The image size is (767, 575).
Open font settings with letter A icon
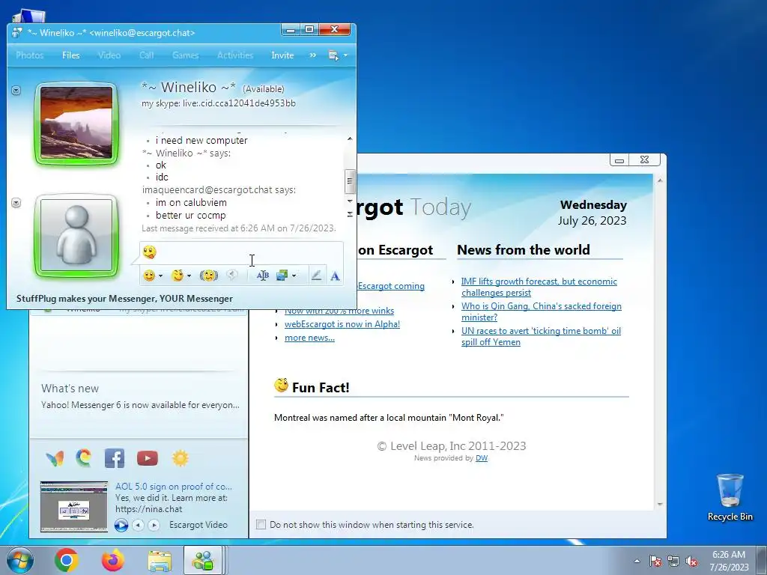pos(335,276)
